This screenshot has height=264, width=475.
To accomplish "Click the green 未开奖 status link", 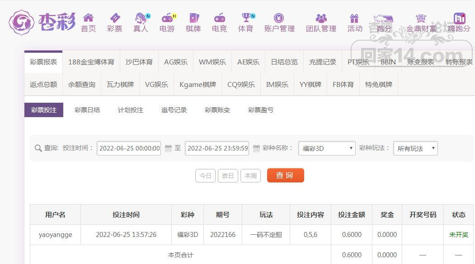I will click(x=458, y=234).
